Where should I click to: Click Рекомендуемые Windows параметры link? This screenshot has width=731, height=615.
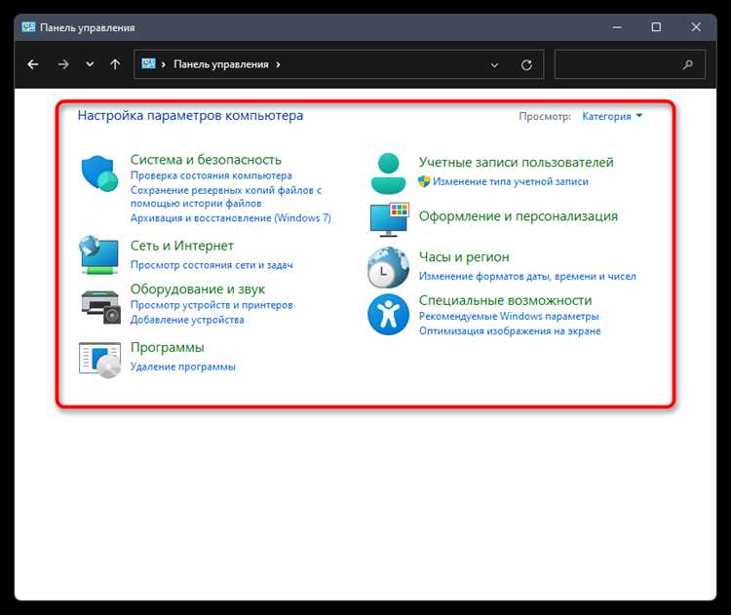509,316
